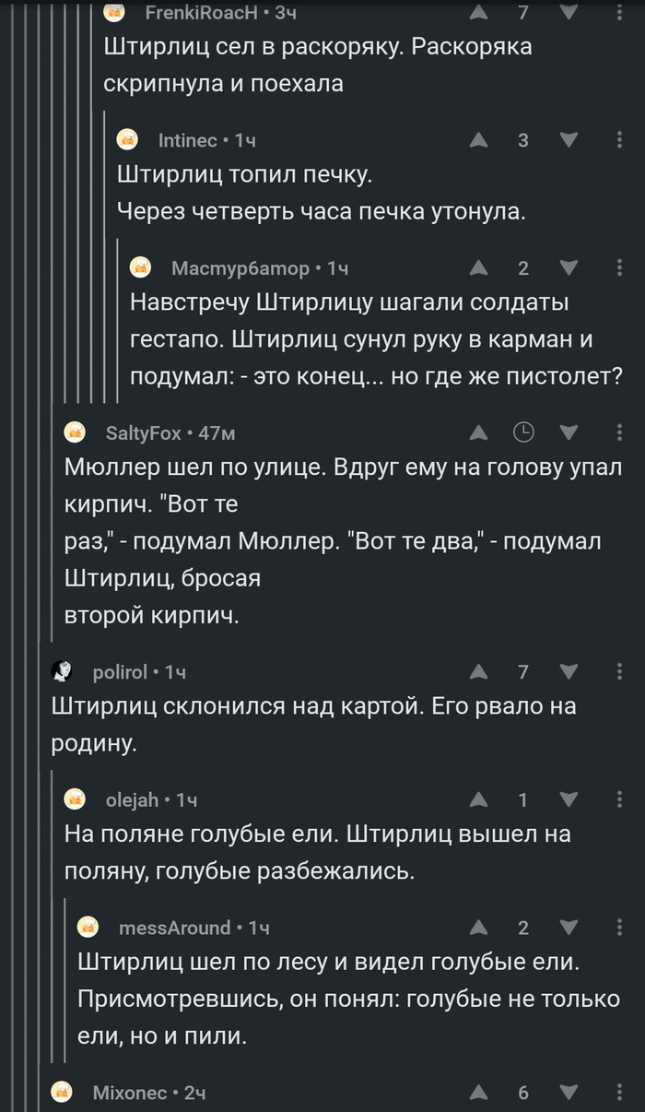
Task: Go to SaltyFox's profile via username
Action: 144,433
